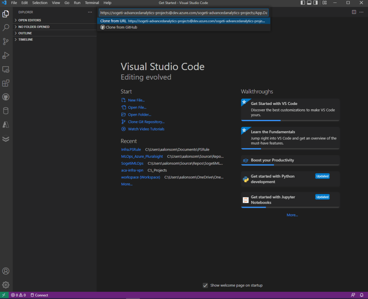Image resolution: width=368 pixels, height=299 pixels.
Task: Open the Search view in activity bar
Action: tap(6, 28)
